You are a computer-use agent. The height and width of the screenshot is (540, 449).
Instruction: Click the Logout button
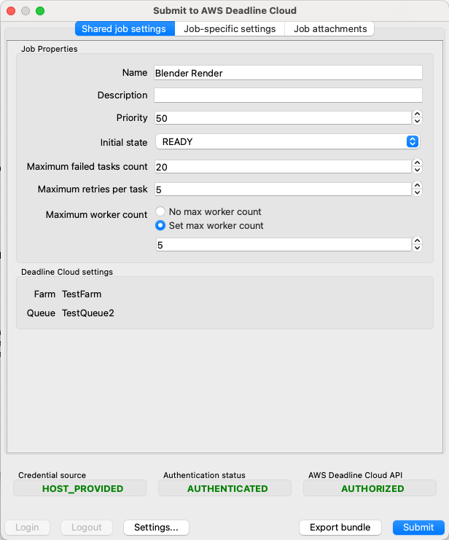pyautogui.click(x=86, y=528)
